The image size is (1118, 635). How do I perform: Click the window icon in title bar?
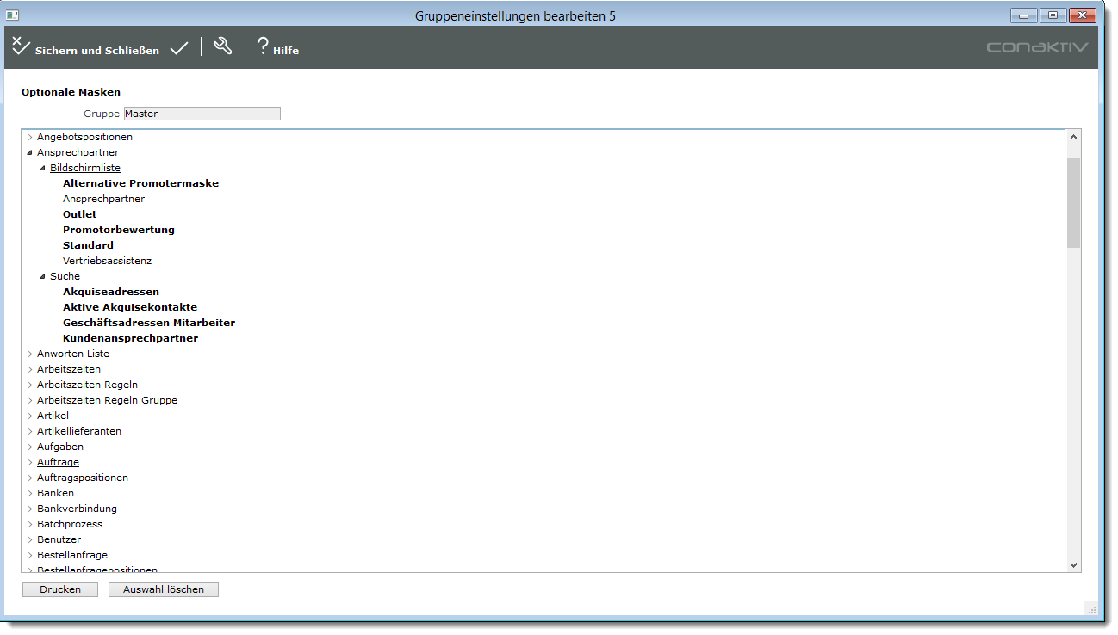click(13, 15)
